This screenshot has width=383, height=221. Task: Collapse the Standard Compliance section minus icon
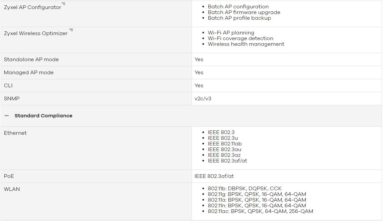[x=7, y=116]
